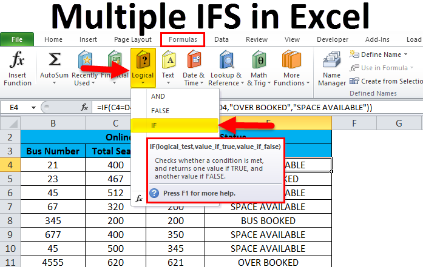Viewport: 423px width, 267px height.
Task: Open Recently Used functions book icon
Action: click(85, 58)
